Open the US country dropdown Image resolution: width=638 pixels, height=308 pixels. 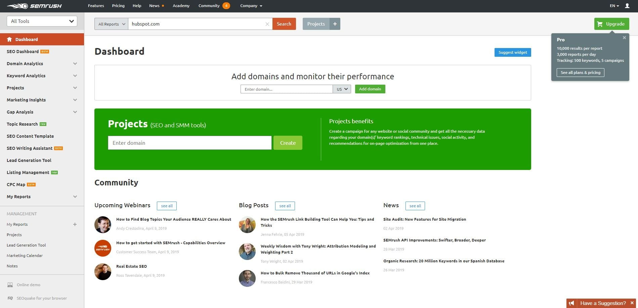pos(342,89)
